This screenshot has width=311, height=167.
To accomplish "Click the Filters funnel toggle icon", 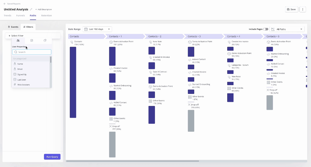I will coord(24,27).
